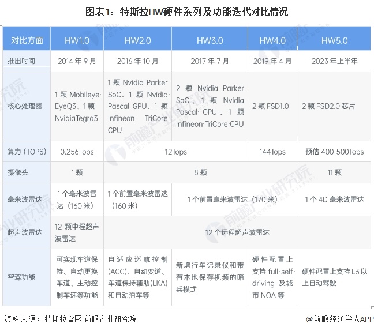
Task: Click the 可实现车道保持 function cell
Action: pyautogui.click(x=77, y=277)
